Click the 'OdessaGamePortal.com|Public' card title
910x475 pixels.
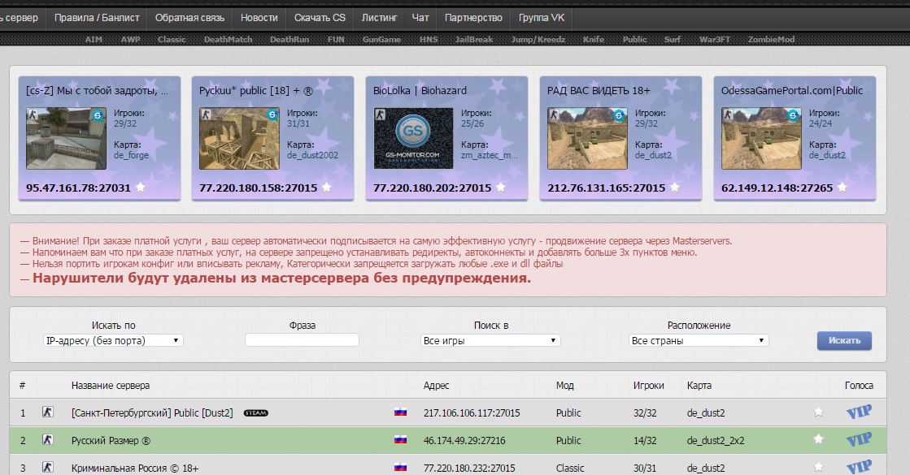coord(791,90)
